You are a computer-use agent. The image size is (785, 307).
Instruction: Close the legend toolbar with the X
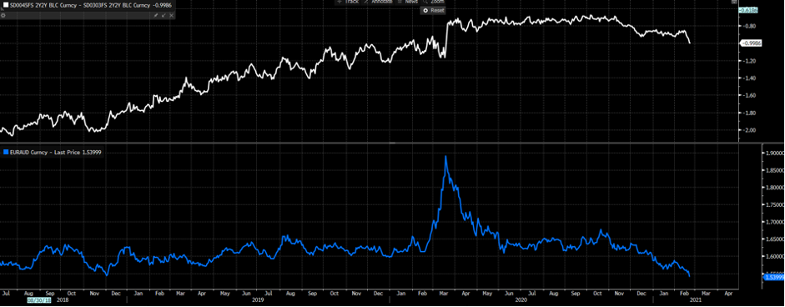coord(172,16)
